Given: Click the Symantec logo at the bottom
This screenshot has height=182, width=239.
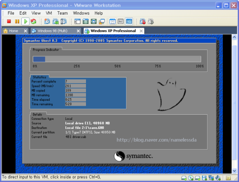Looking at the screenshot, I should tap(133, 156).
